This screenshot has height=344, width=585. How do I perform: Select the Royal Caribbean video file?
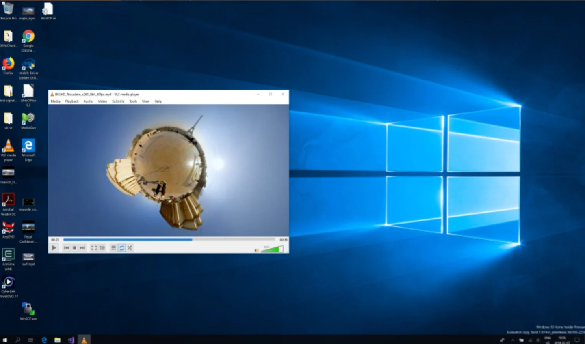28,232
